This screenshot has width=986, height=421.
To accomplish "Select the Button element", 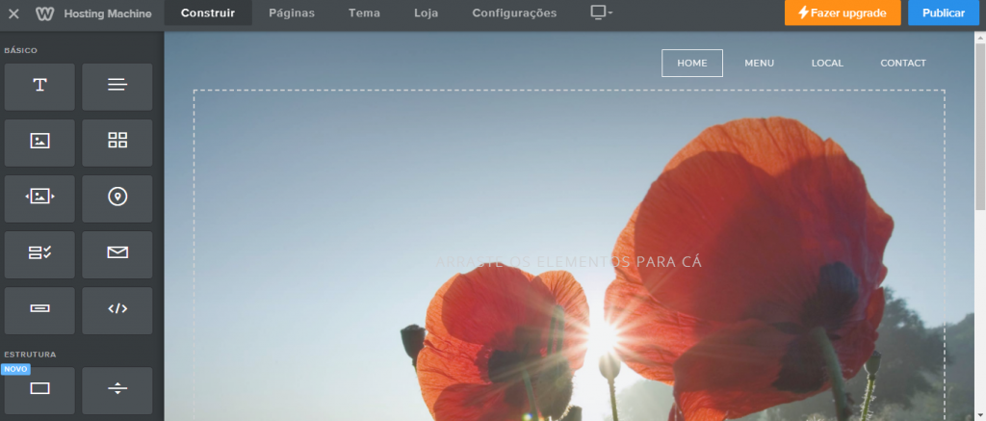I will [39, 311].
